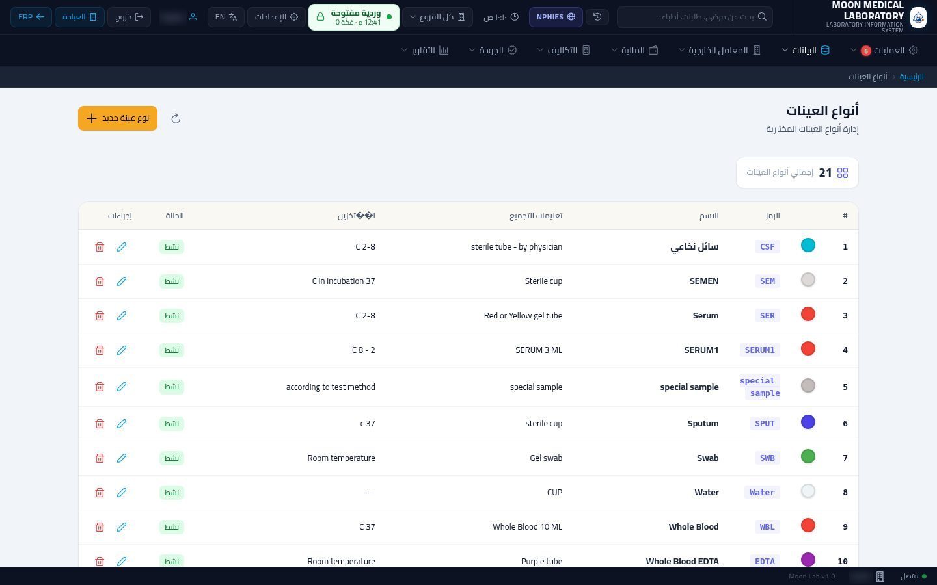Open the Quality menu (الجودة)
The image size is (937, 585).
493,50
